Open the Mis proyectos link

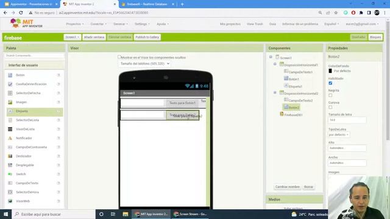[230, 24]
